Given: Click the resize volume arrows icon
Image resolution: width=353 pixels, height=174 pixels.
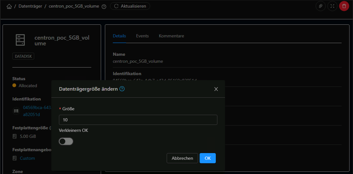Looking at the screenshot, I should point(332,6).
